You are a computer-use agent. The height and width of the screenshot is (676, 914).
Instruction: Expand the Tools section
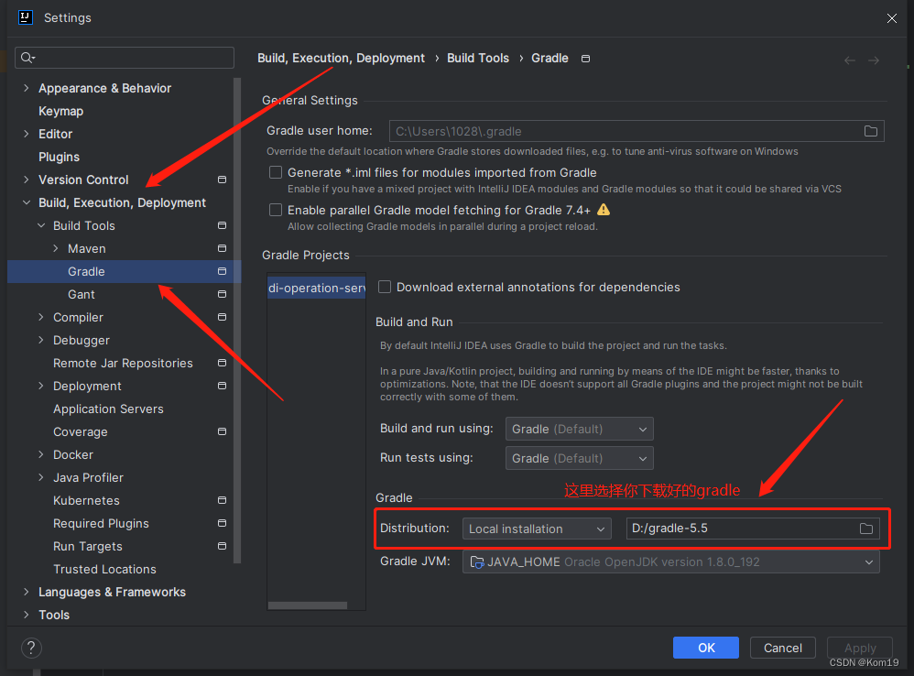[x=27, y=615]
